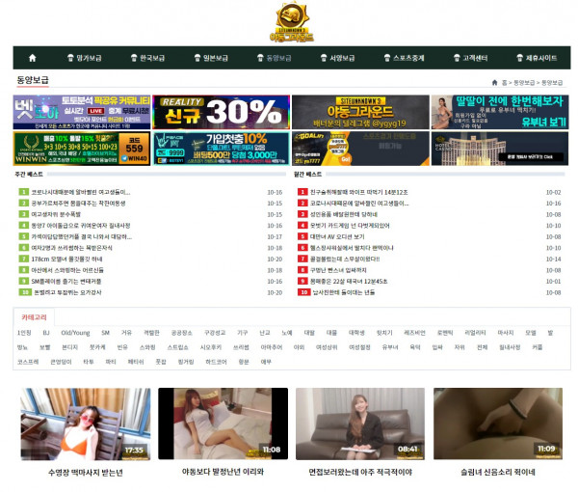The width and height of the screenshot is (578, 492).
Task: Select the BJ category tag
Action: point(45,332)
